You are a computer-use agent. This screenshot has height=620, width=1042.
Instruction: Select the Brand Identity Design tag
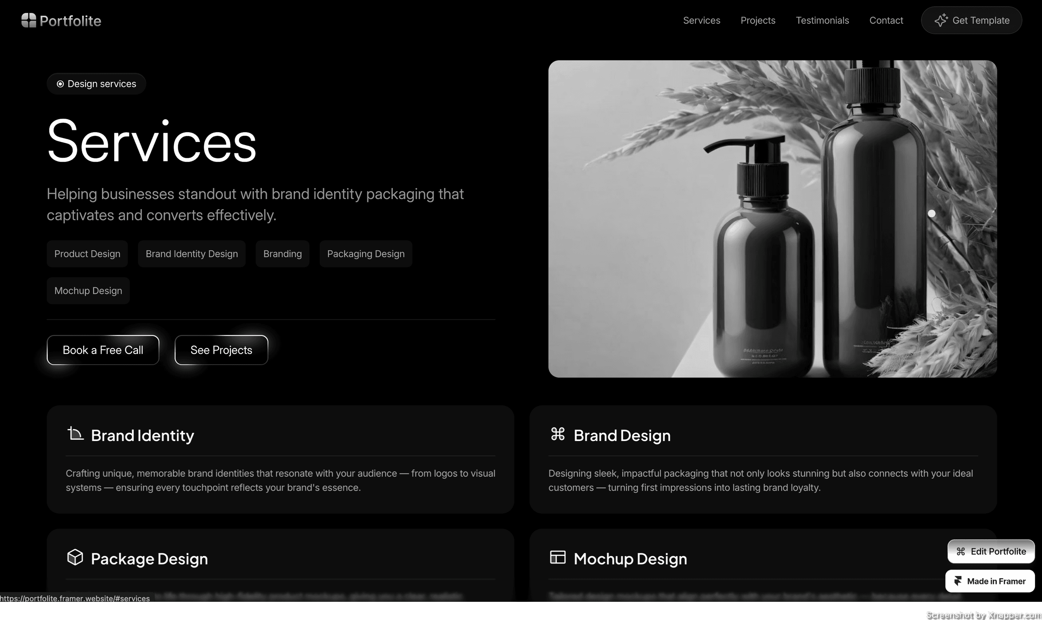[192, 254]
